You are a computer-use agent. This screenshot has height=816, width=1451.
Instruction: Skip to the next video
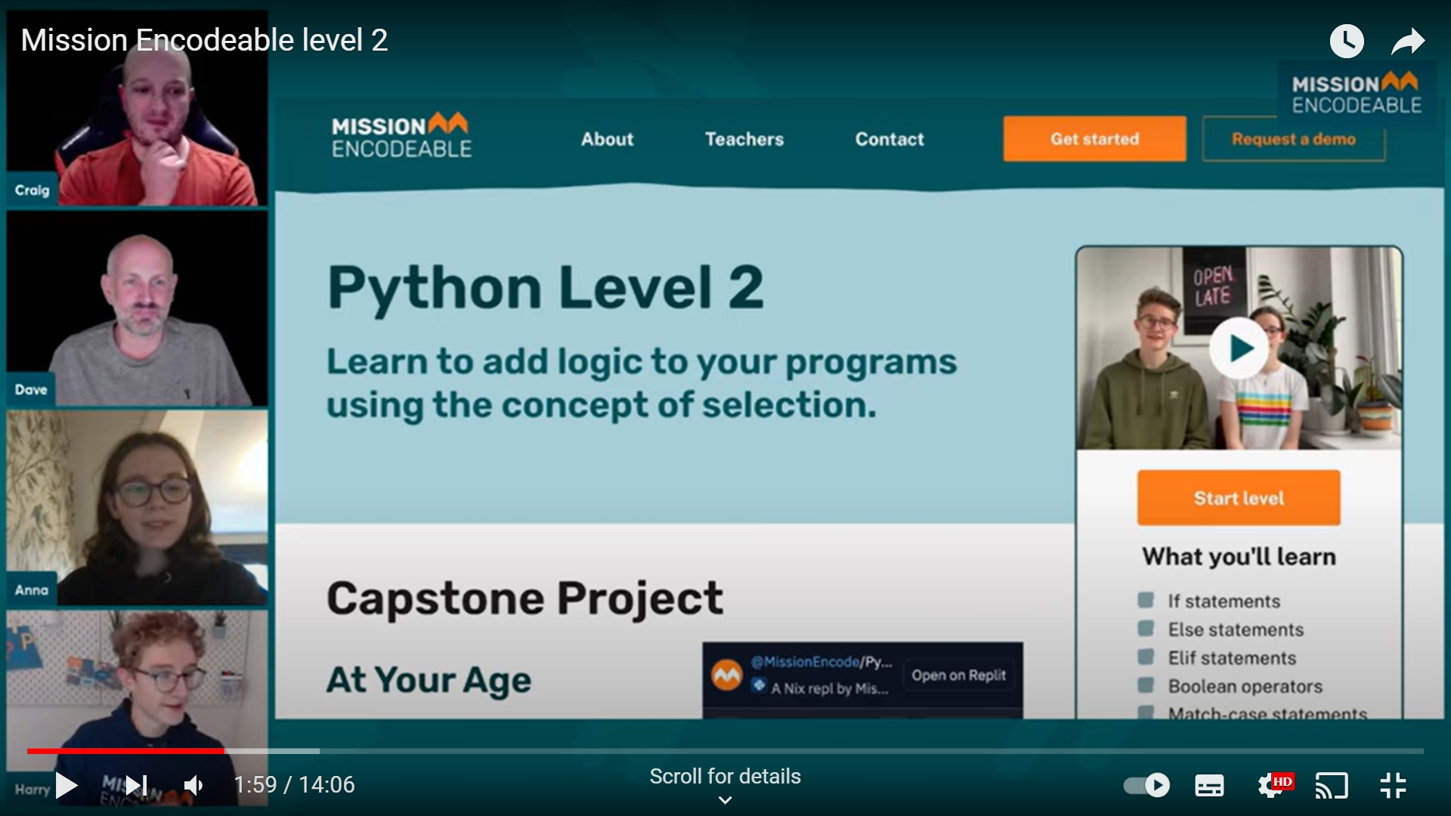(x=136, y=786)
